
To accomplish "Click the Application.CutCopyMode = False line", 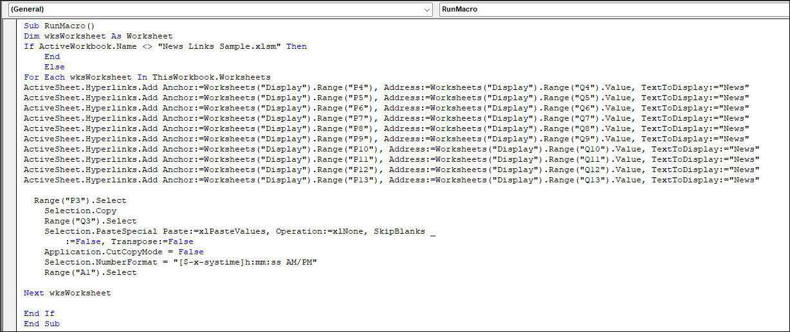I will click(x=124, y=252).
